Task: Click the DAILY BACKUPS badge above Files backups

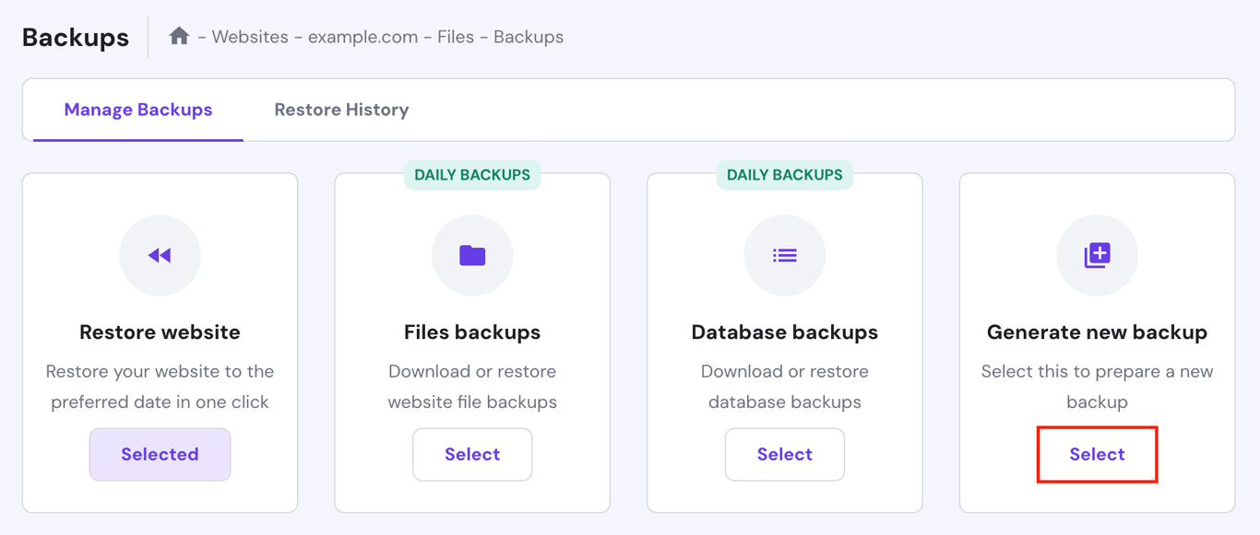Action: point(472,174)
